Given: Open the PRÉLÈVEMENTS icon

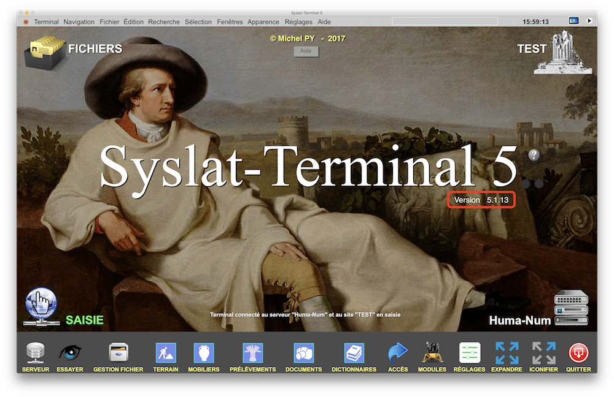Looking at the screenshot, I should point(252,352).
